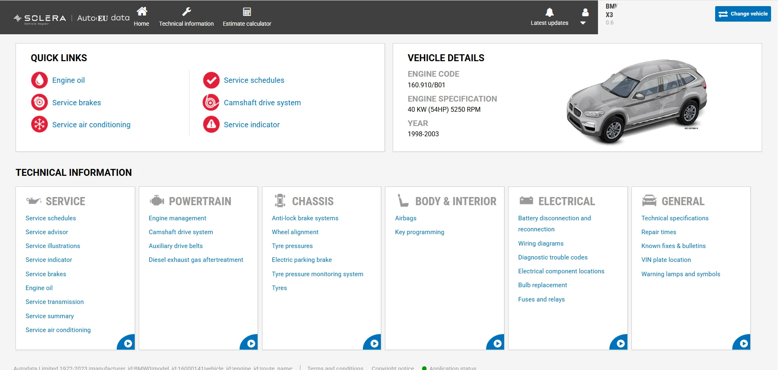This screenshot has width=778, height=370.
Task: Open Auxiliary drive belts link
Action: click(176, 246)
